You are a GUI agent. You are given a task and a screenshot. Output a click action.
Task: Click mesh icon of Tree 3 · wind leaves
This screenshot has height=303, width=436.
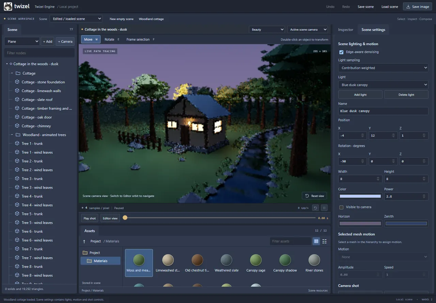pyautogui.click(x=17, y=187)
